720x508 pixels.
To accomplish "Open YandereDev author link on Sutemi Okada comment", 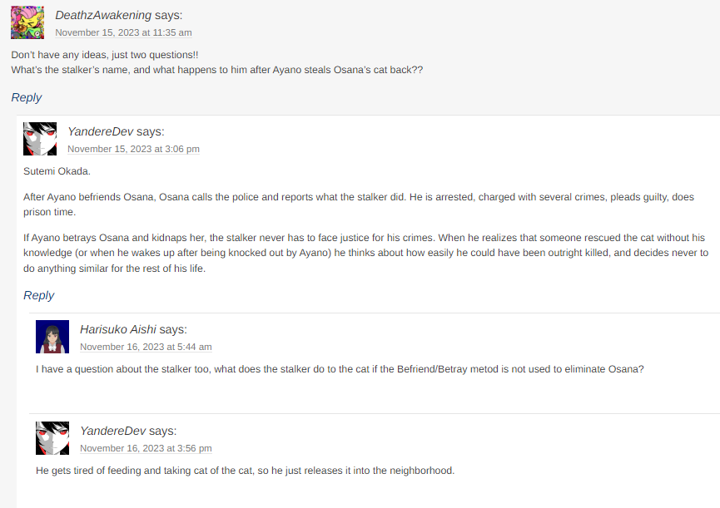I will pyautogui.click(x=100, y=131).
